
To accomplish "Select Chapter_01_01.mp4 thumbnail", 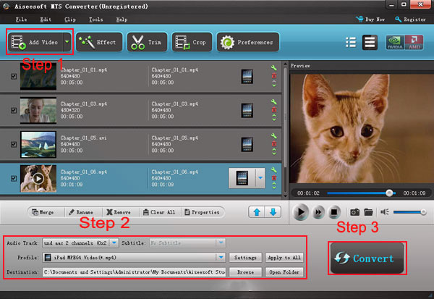I will click(x=38, y=76).
